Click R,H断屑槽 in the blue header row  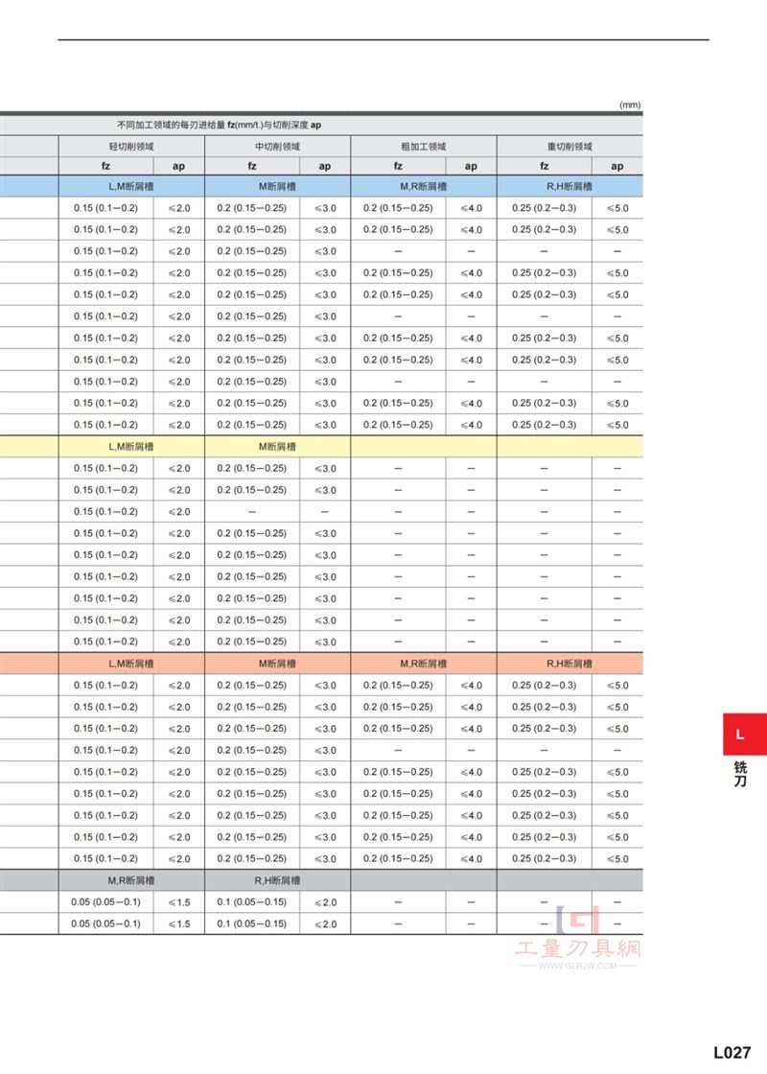569,186
